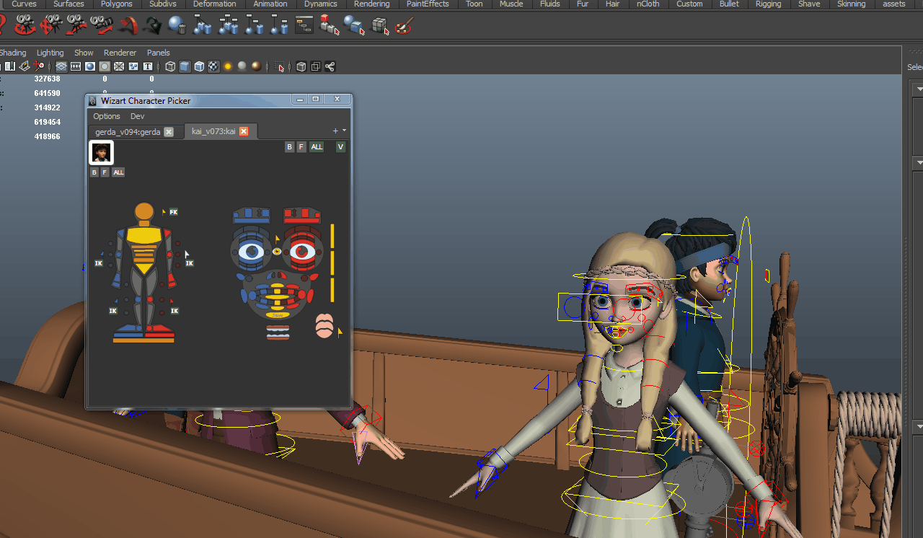Image resolution: width=923 pixels, height=538 pixels.
Task: Open the Panels menu in viewport
Action: click(x=158, y=53)
